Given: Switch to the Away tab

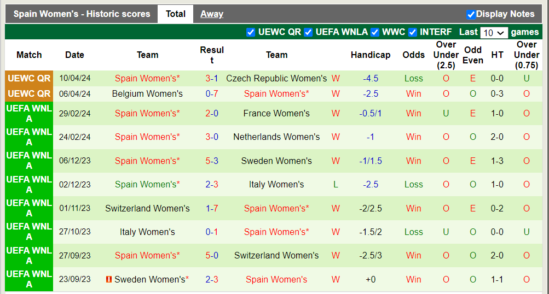Looking at the screenshot, I should [x=212, y=14].
